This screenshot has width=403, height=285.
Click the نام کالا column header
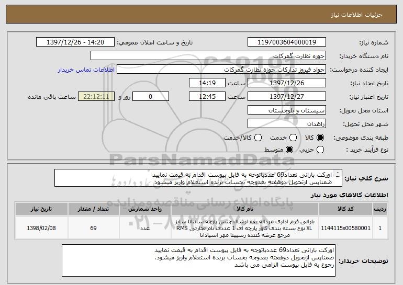pyautogui.click(x=245, y=209)
